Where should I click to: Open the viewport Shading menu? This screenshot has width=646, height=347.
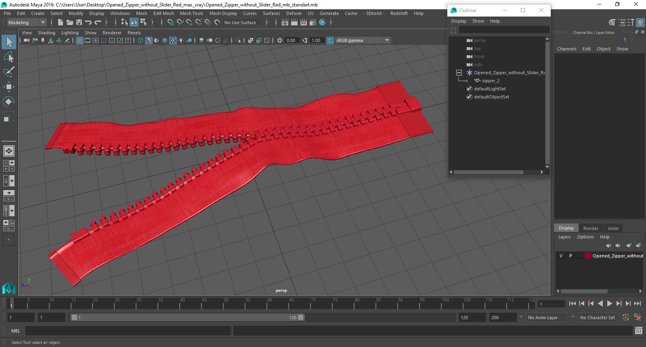46,33
